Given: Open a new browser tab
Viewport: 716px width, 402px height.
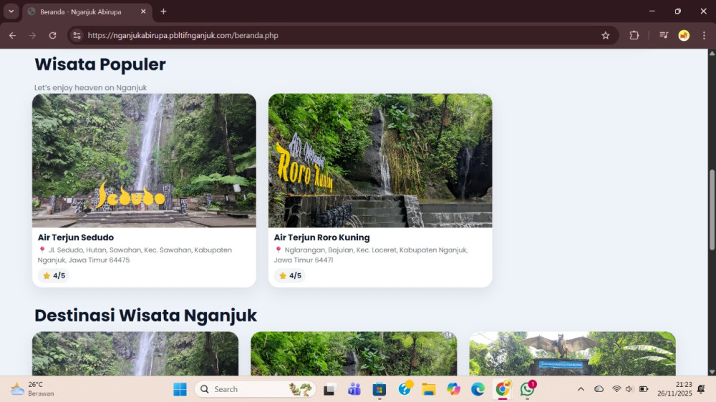Looking at the screenshot, I should (x=163, y=11).
